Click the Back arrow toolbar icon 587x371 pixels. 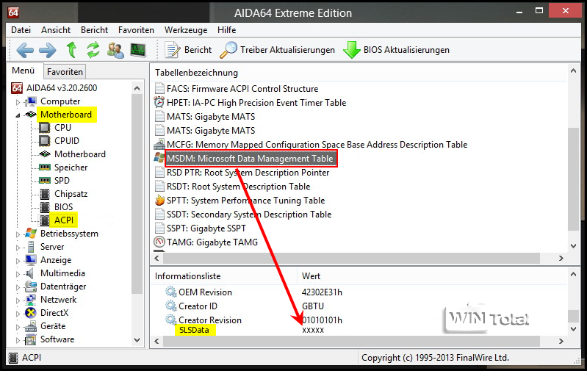25,50
